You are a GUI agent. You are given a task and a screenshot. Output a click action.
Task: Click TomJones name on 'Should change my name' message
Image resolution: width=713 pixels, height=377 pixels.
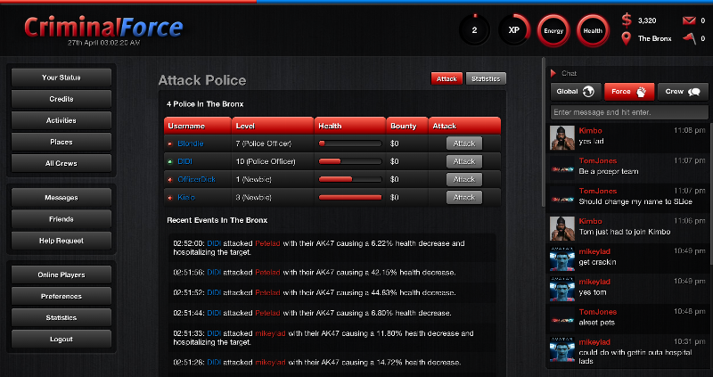598,191
